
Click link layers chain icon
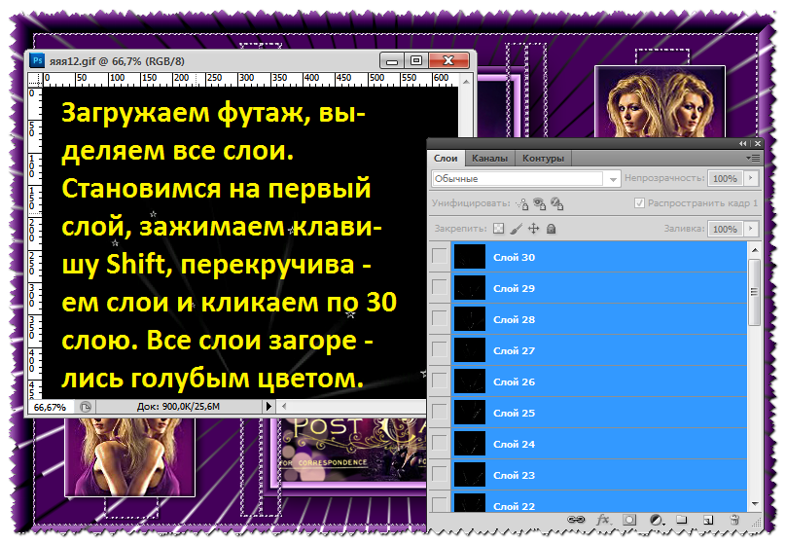[x=576, y=520]
